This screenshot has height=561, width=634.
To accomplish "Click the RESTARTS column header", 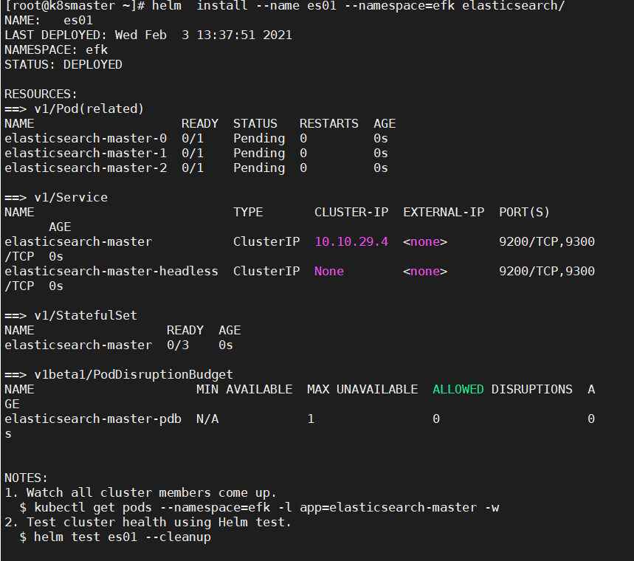I will tap(328, 123).
